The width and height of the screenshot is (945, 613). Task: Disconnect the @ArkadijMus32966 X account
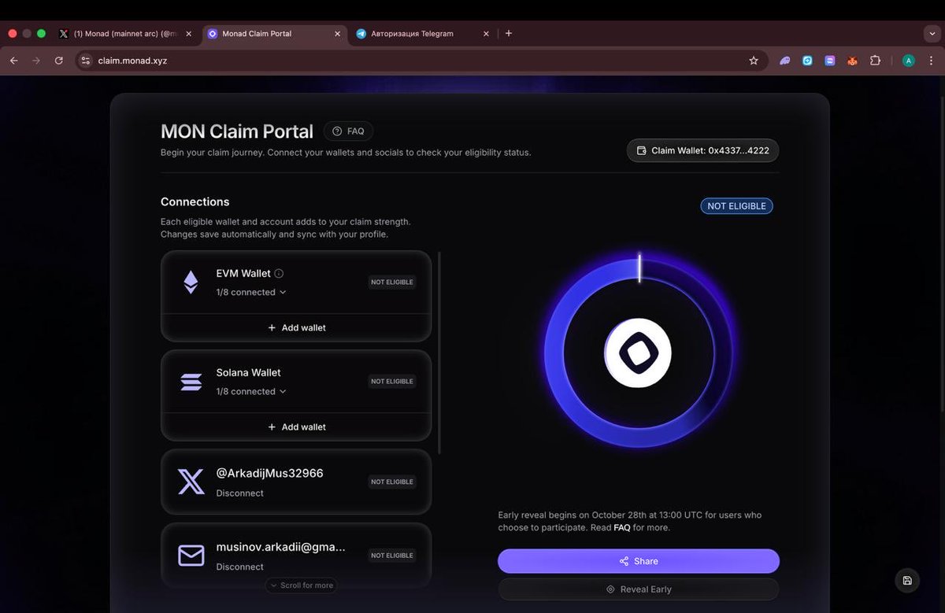tap(240, 493)
